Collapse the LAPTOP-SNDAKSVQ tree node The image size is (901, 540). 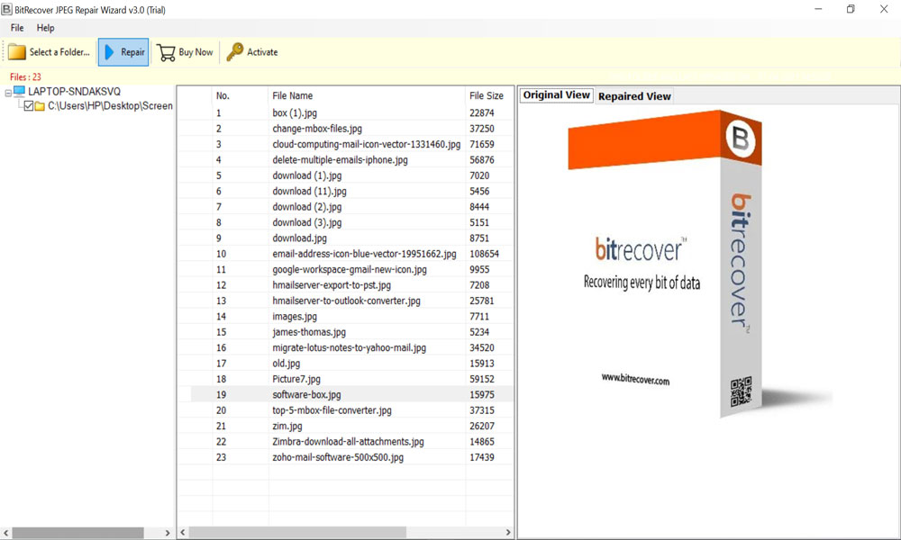(x=8, y=92)
